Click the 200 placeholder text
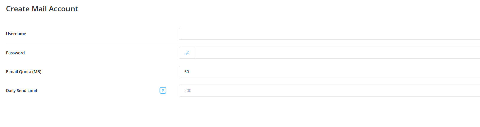 (188, 91)
